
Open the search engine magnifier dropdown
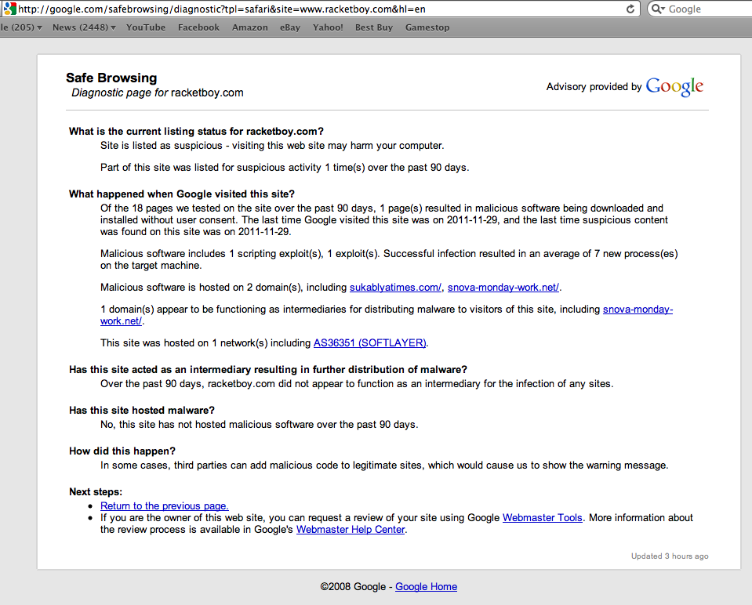(658, 9)
